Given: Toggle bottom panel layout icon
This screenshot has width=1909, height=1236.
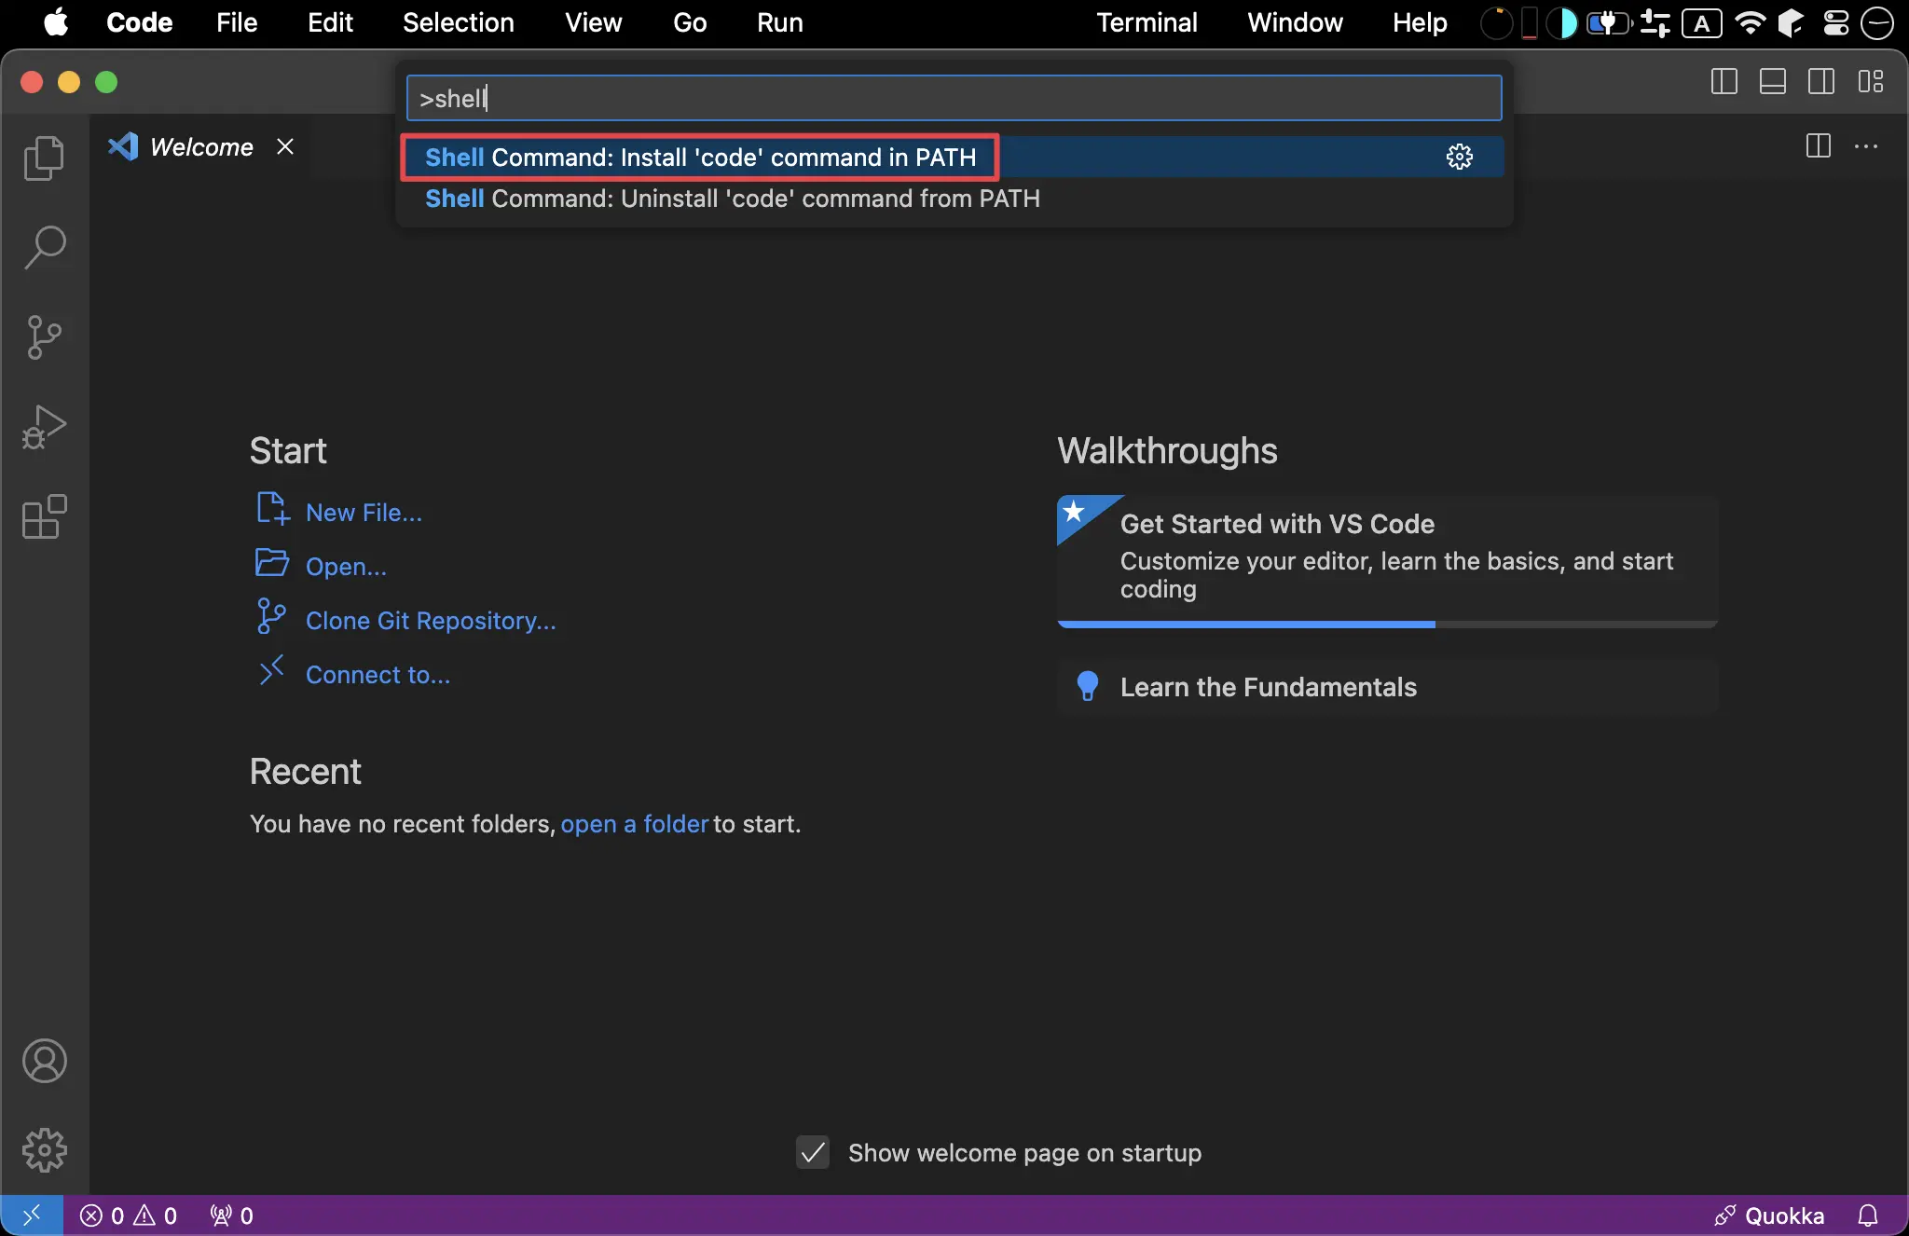Looking at the screenshot, I should point(1773,82).
